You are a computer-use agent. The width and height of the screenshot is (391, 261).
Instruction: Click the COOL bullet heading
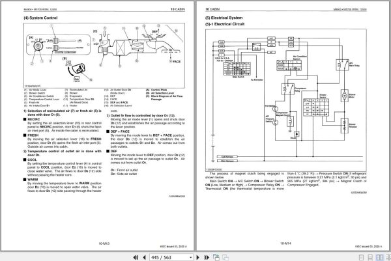(32, 159)
